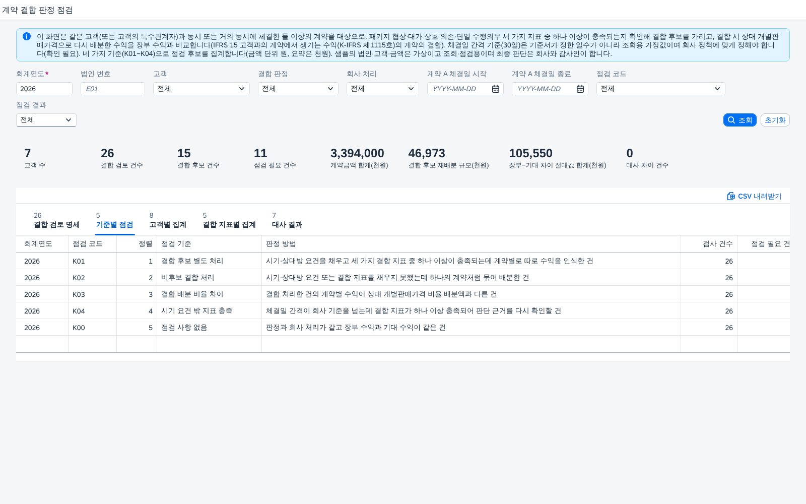
Task: Click the 비후보 결합 처리 cell
Action: [209, 278]
